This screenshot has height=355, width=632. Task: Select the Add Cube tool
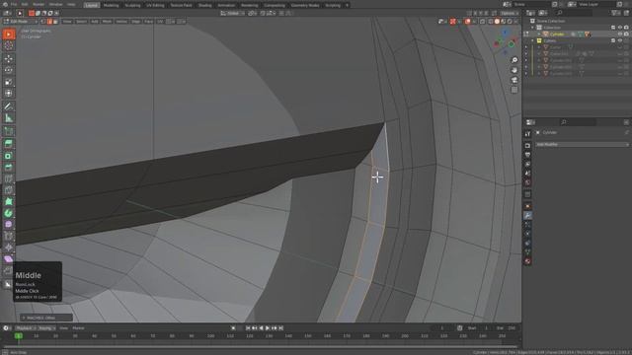tap(9, 131)
